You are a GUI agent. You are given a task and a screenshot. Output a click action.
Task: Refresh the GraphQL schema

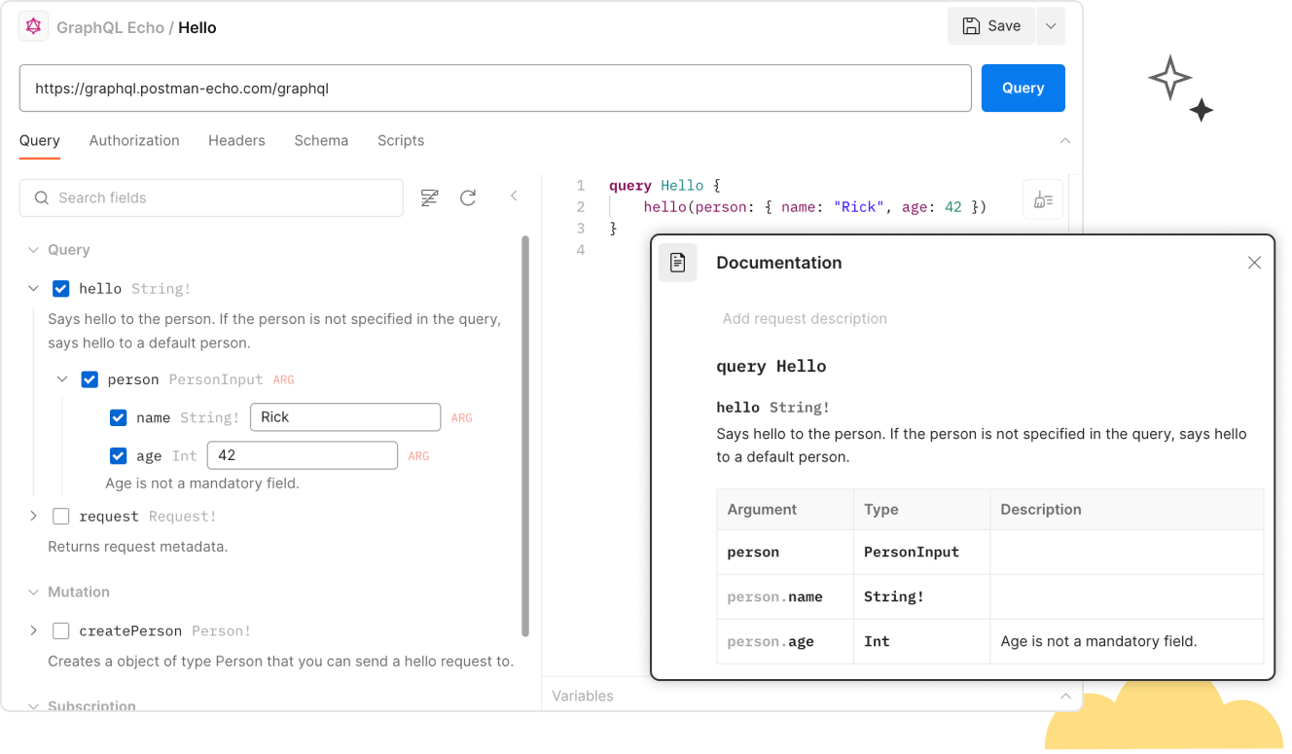pos(468,197)
